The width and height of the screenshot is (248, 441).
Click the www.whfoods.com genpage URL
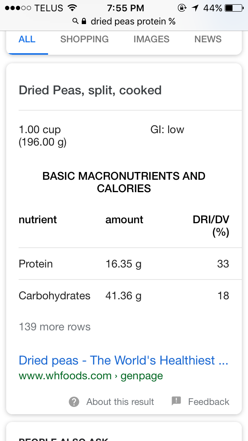pyautogui.click(x=91, y=376)
